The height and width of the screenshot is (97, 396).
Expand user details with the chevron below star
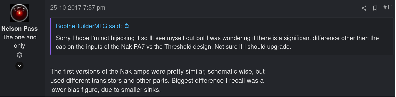[19, 66]
